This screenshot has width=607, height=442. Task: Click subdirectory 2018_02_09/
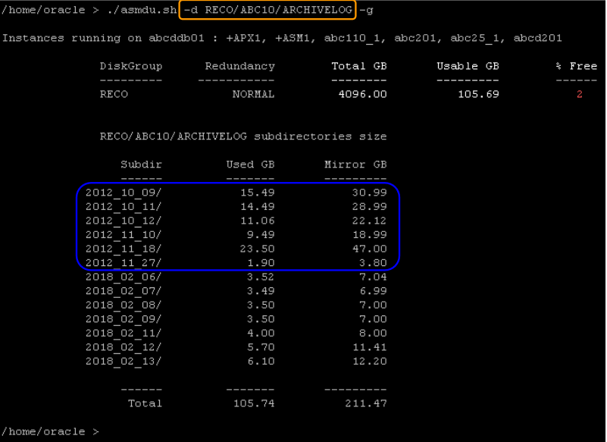(x=123, y=319)
